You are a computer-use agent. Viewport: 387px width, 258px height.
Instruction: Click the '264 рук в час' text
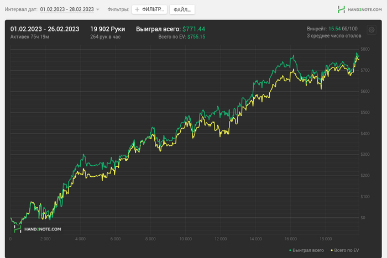pos(106,37)
